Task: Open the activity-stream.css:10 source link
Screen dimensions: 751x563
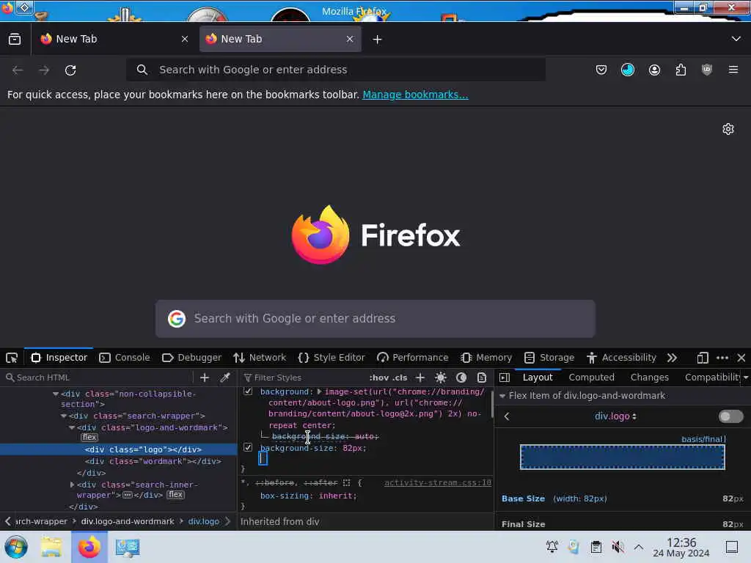Action: pyautogui.click(x=438, y=482)
